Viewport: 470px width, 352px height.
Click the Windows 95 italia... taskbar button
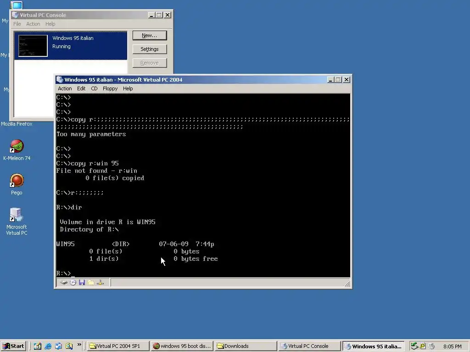pos(373,346)
